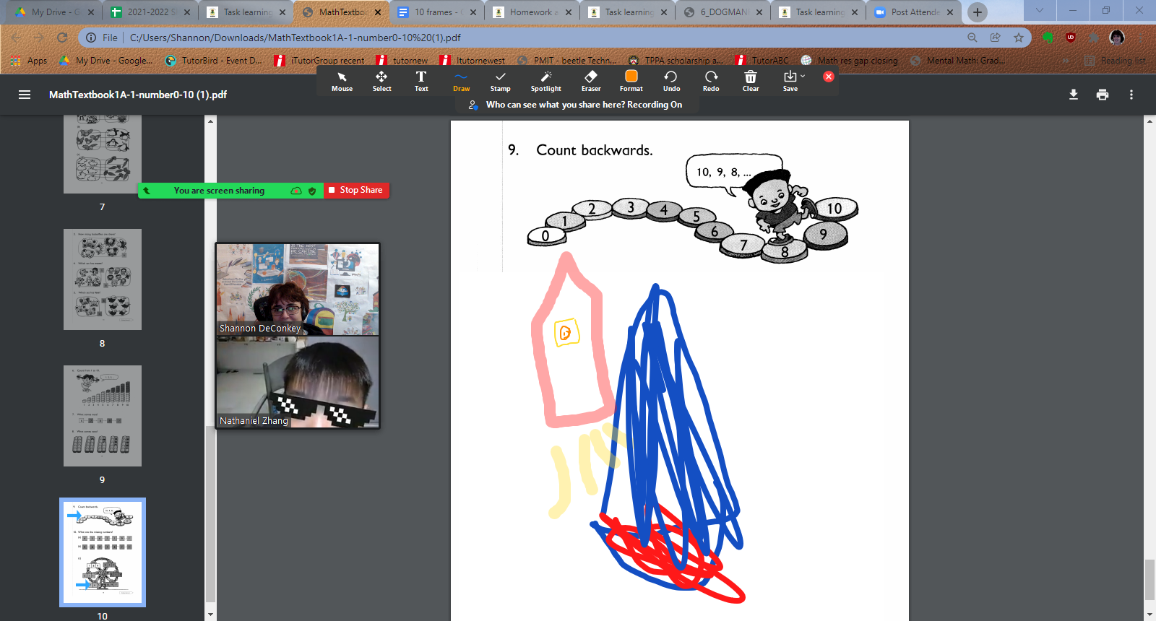Open page 9 thumbnail

click(x=103, y=416)
